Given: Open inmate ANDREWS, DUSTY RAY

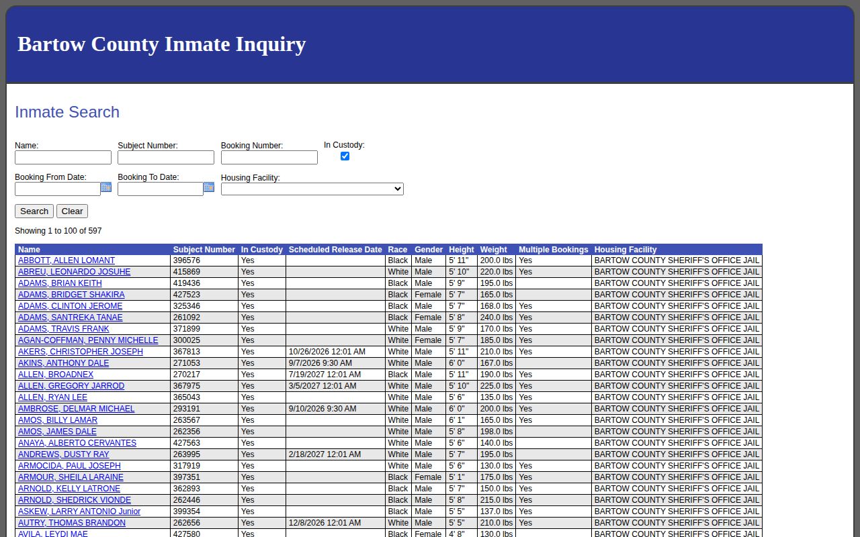Looking at the screenshot, I should pyautogui.click(x=64, y=454).
